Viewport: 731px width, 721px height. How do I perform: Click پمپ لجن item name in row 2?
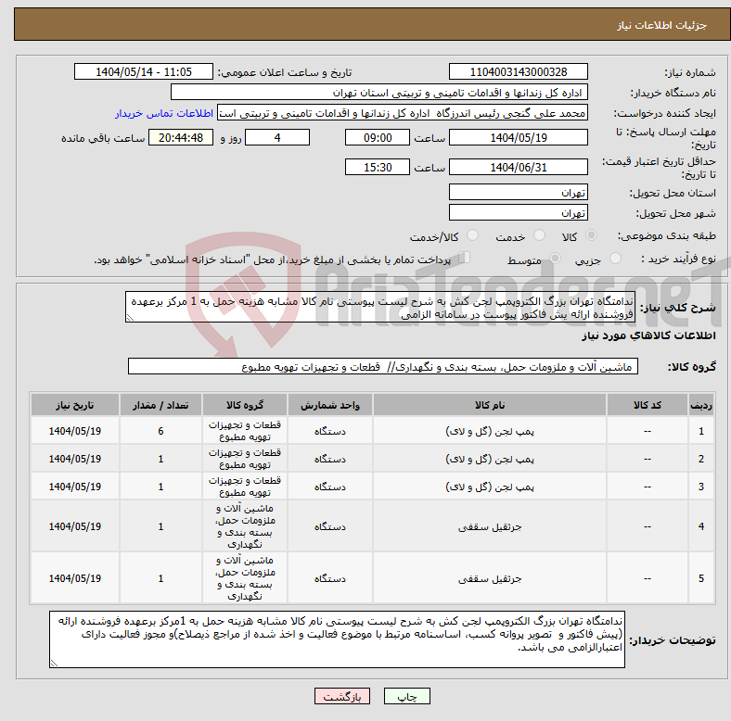(x=490, y=459)
